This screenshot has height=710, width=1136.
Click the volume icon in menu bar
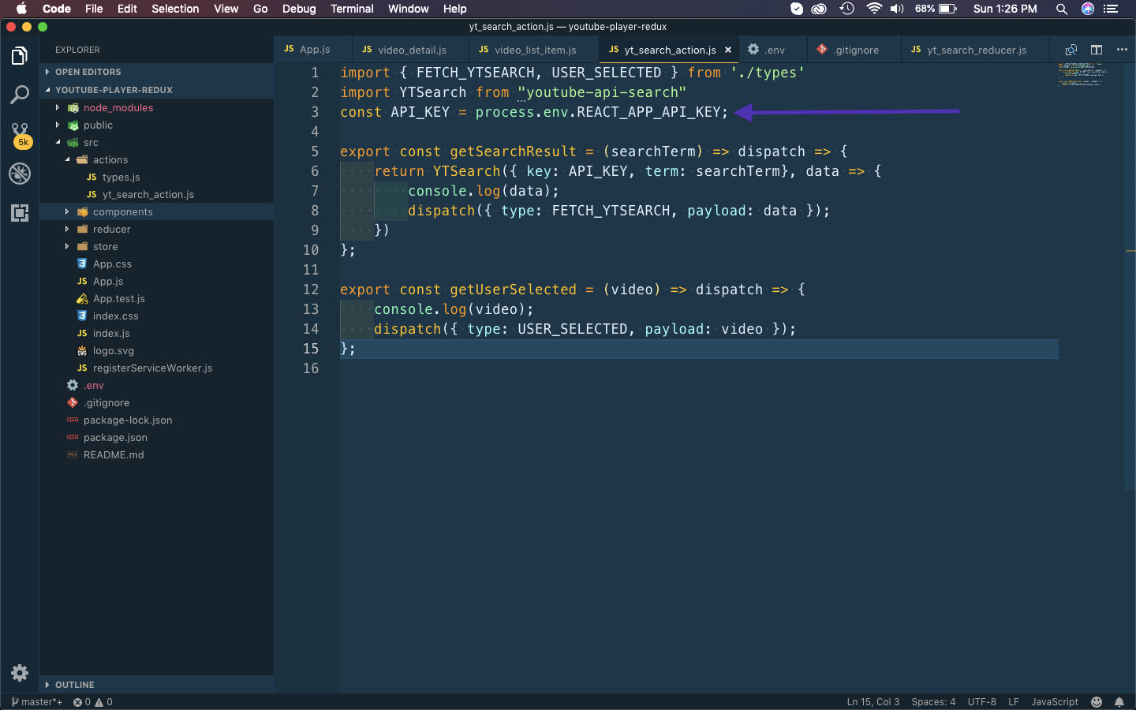pyautogui.click(x=897, y=9)
